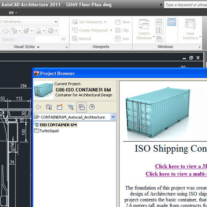Open the User Interface dropdown
Screen dimensions: 207x207
click(191, 29)
